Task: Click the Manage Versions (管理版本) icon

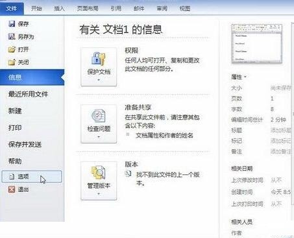Action: click(99, 173)
